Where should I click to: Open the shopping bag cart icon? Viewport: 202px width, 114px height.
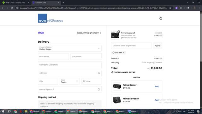161,18
